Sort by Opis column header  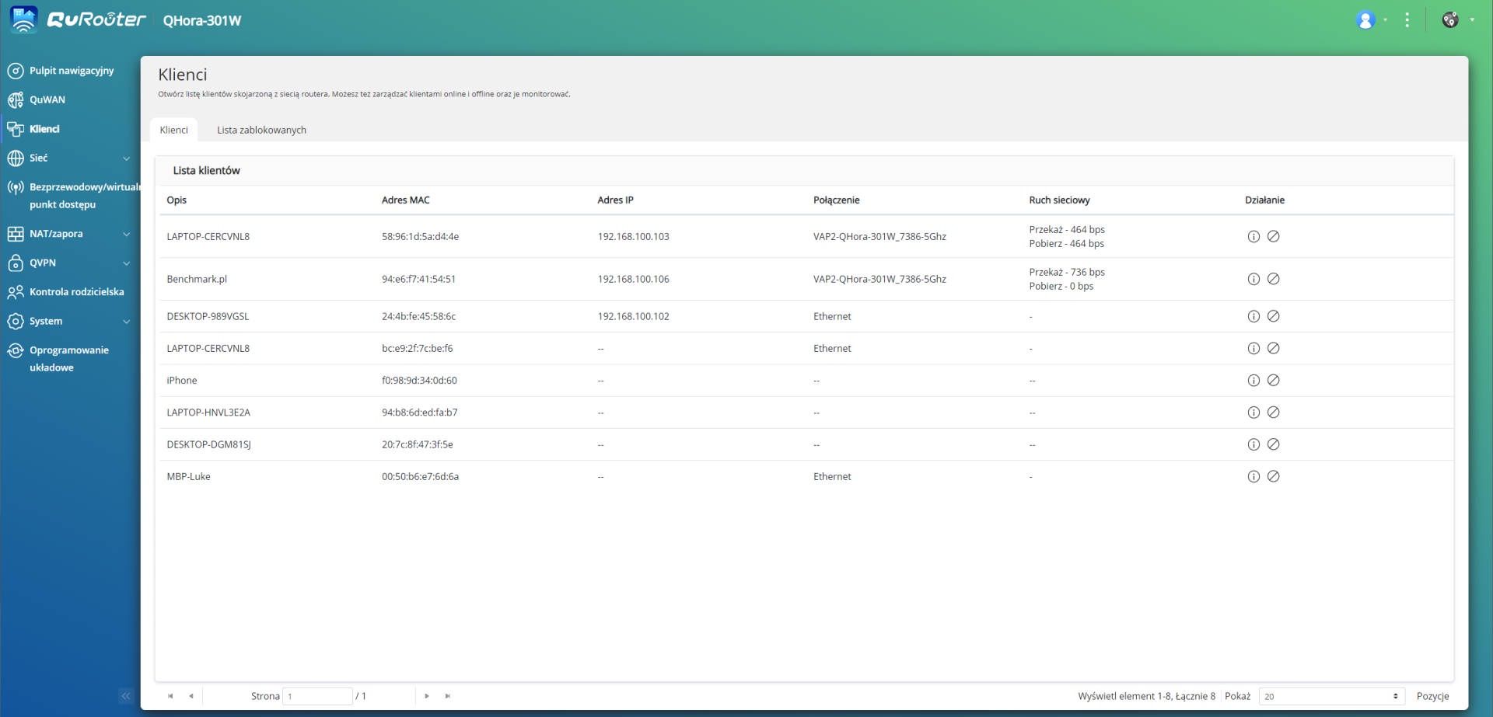point(177,200)
